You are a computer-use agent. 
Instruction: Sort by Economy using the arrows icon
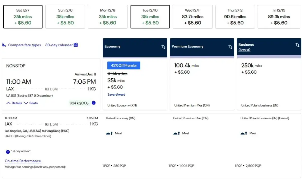tap(164, 47)
